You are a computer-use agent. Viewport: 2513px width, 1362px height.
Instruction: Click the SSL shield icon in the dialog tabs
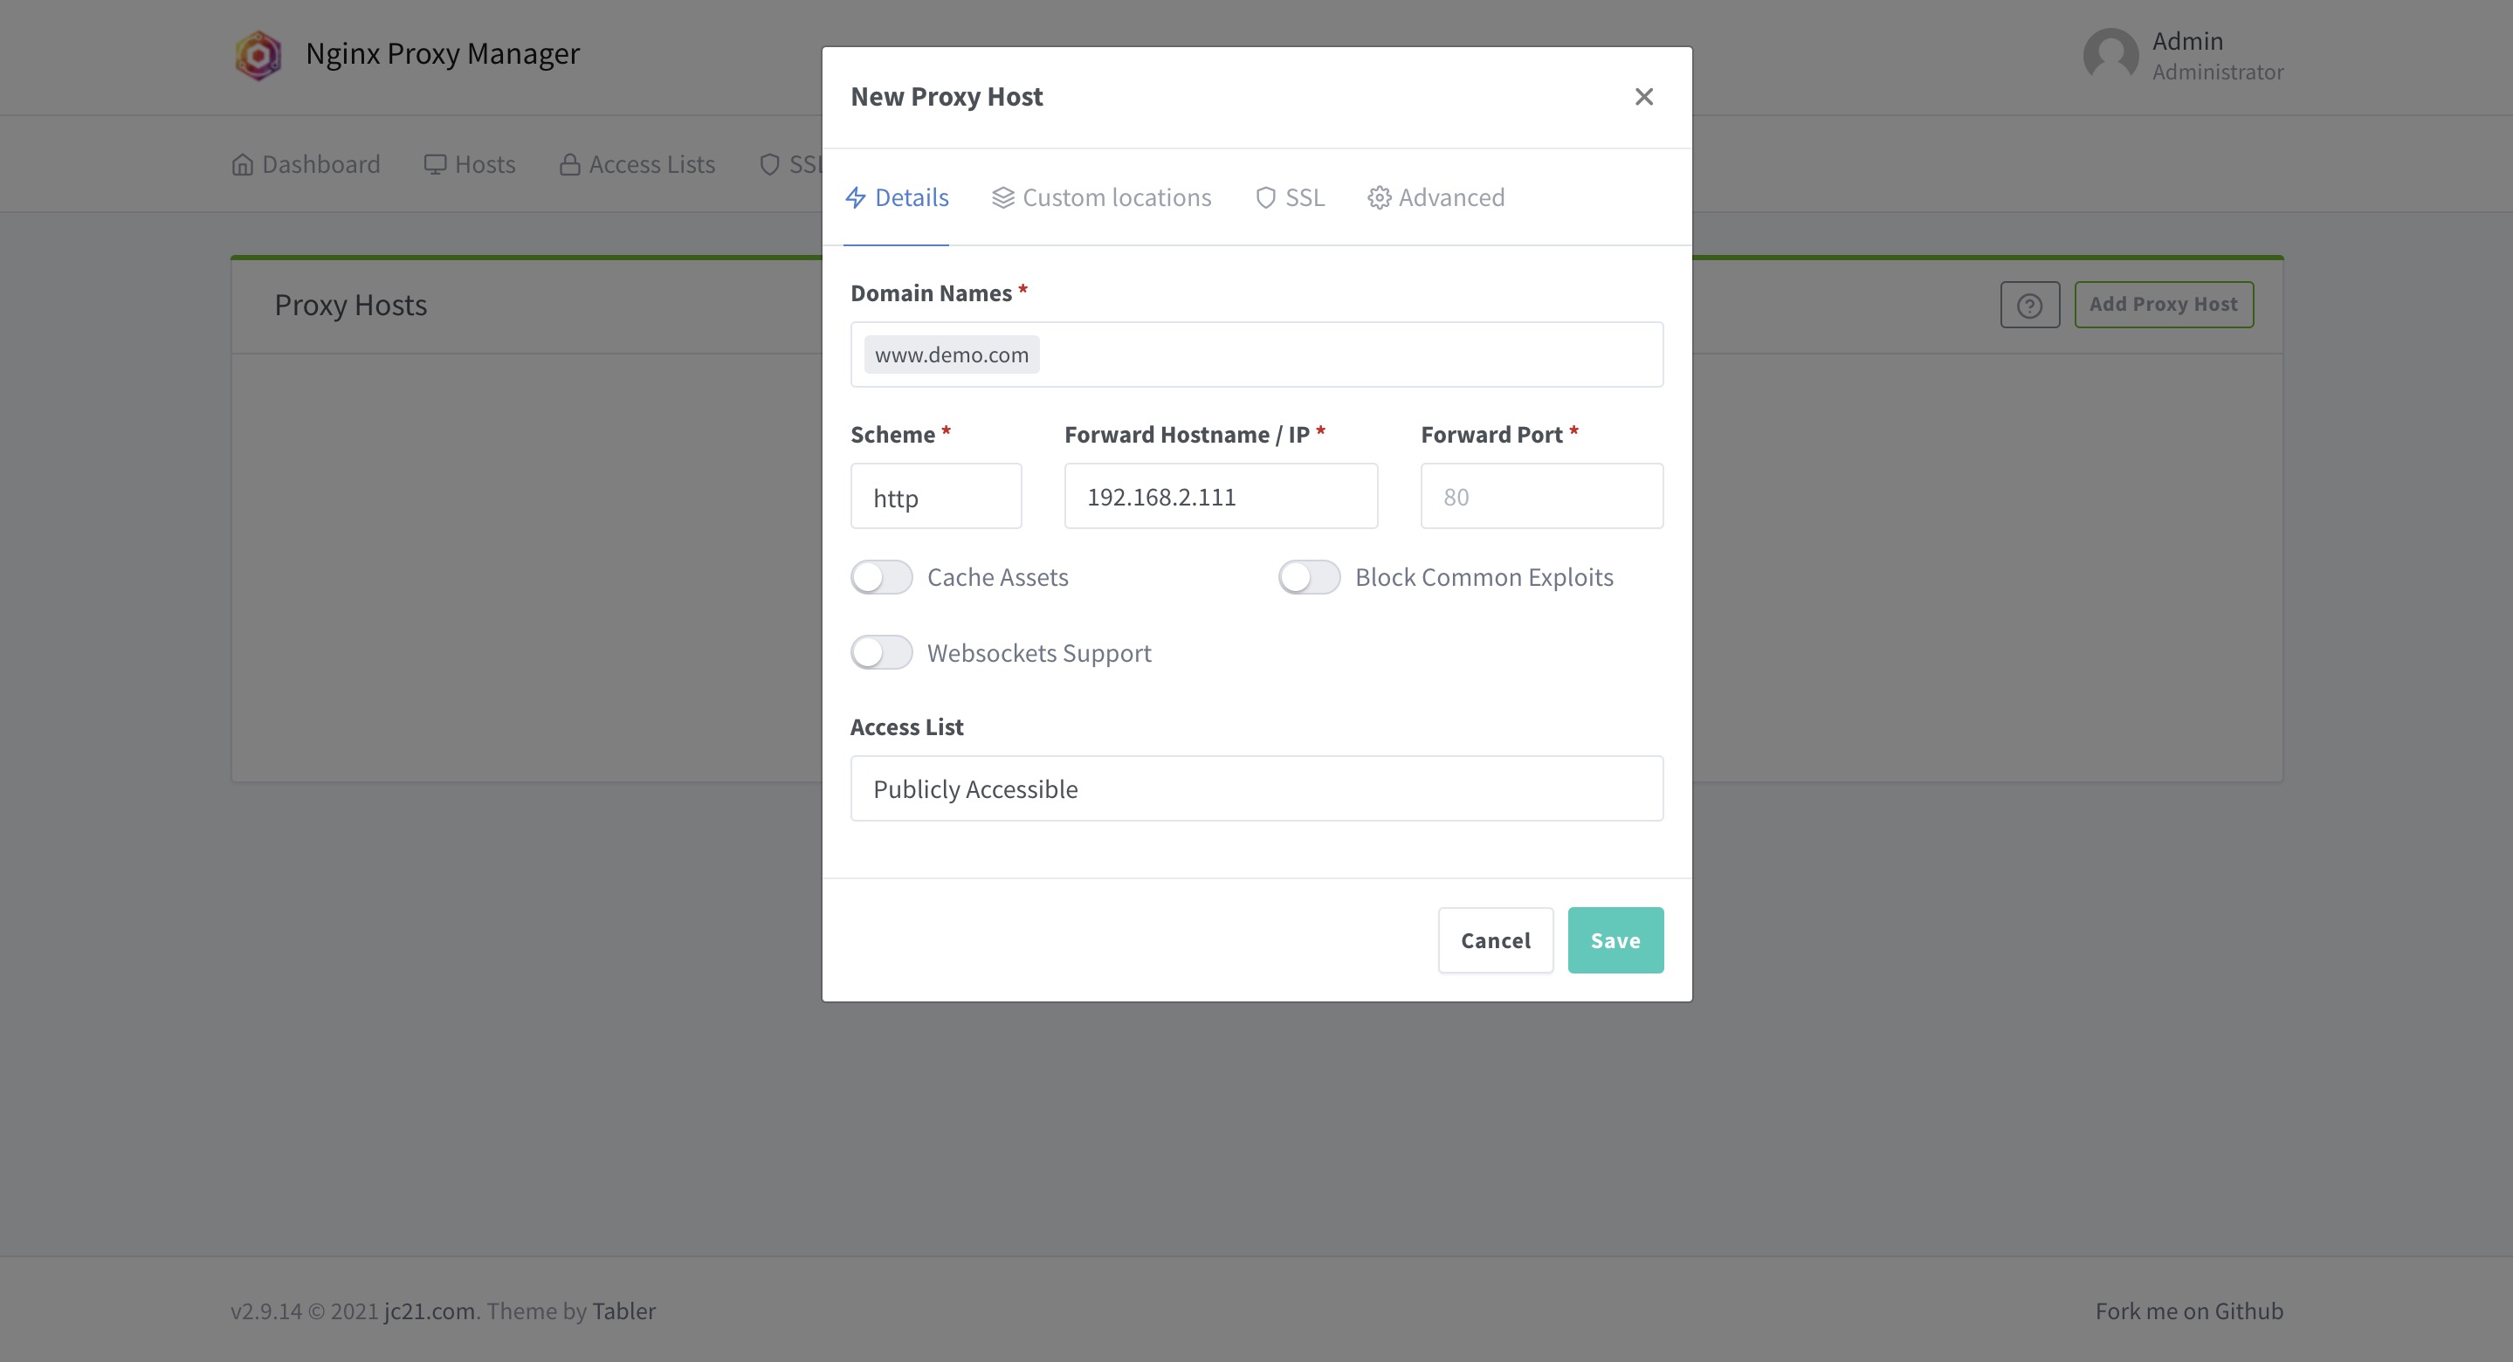[x=1265, y=197]
